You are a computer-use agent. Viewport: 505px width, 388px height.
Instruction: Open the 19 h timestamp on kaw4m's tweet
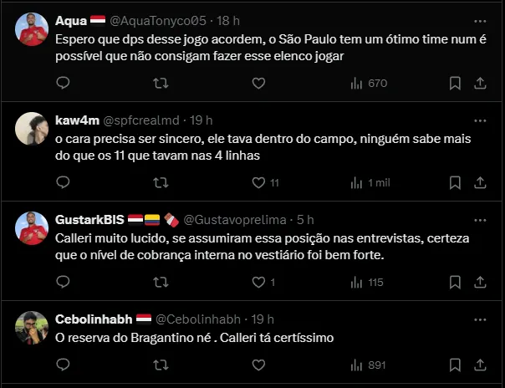tap(201, 120)
